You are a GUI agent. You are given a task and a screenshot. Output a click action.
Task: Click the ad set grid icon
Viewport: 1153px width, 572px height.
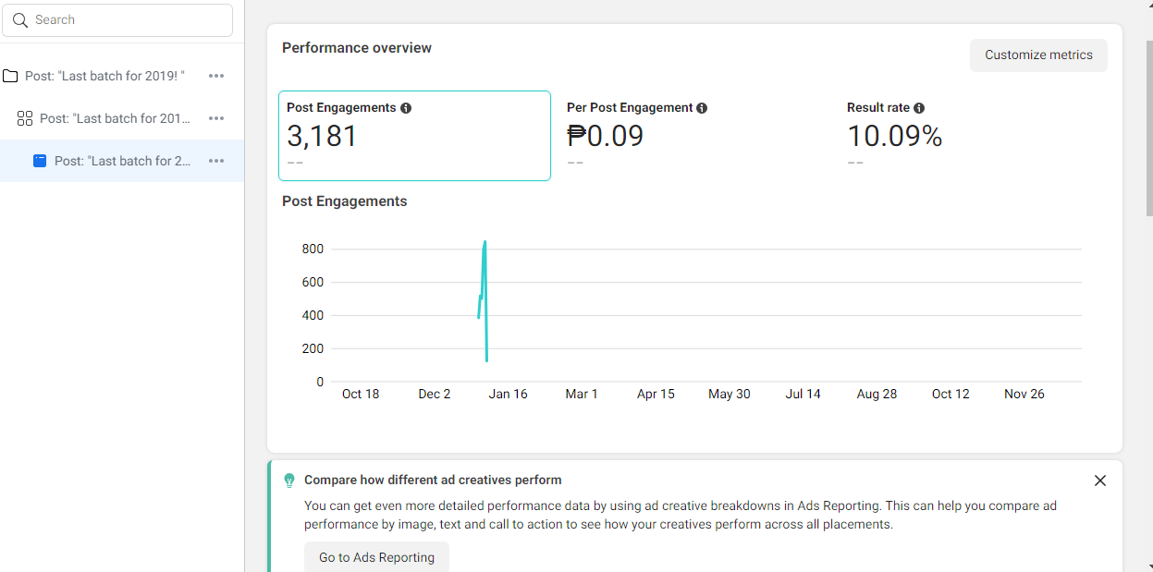pyautogui.click(x=25, y=118)
